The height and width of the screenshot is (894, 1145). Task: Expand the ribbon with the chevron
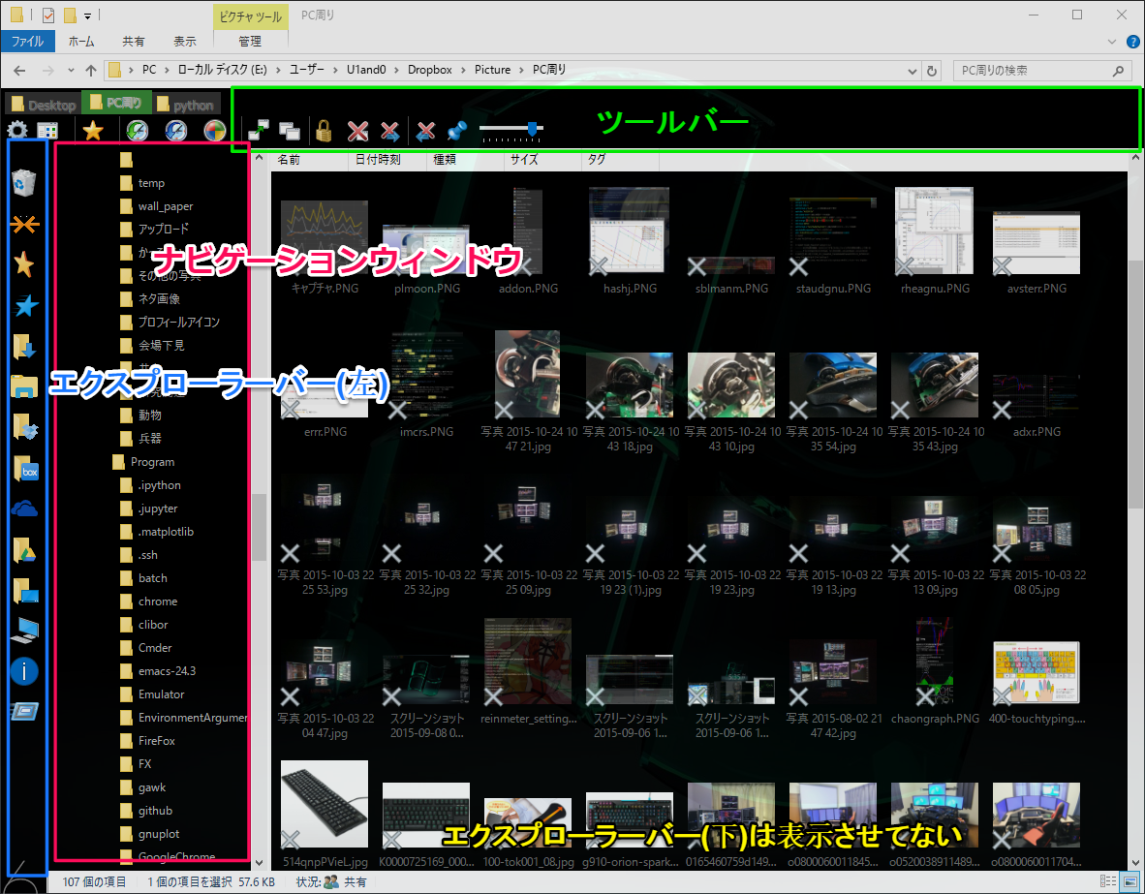click(x=1111, y=42)
